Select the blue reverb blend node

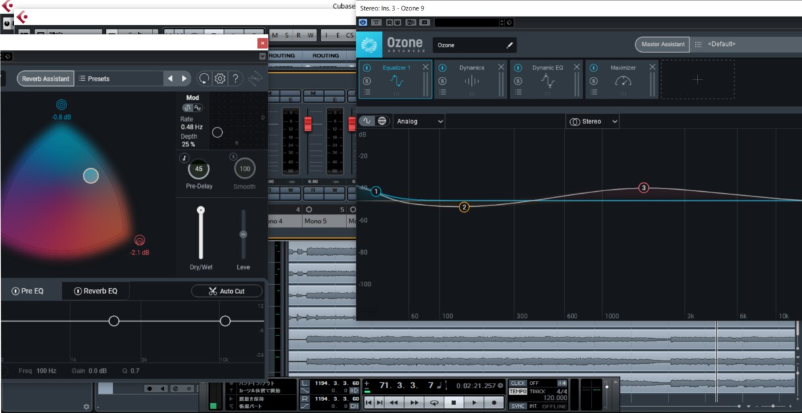[x=61, y=104]
